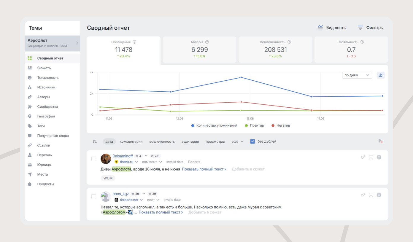The width and height of the screenshot is (413, 242).
Task: Click the help icon next to Сообщения
Action: tap(134, 42)
